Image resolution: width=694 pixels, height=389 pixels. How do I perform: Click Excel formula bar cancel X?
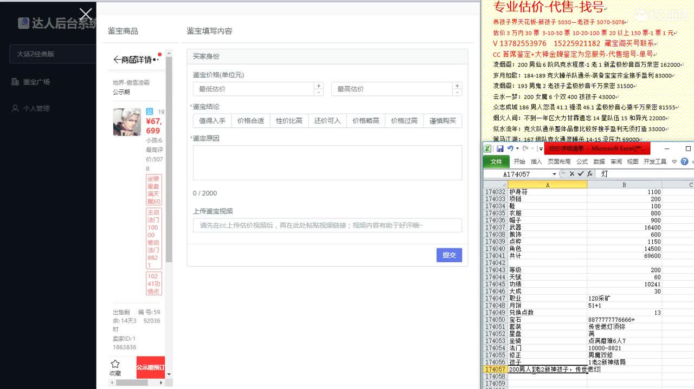[571, 174]
